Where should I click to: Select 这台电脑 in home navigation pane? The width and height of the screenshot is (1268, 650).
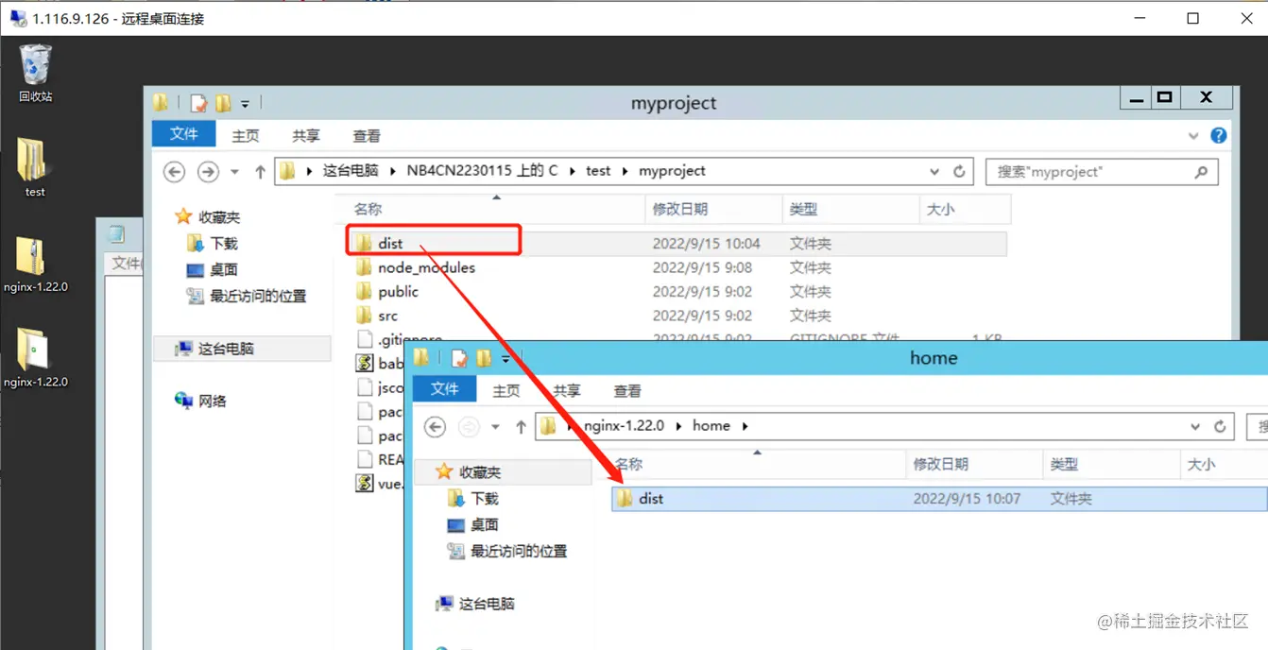click(475, 605)
